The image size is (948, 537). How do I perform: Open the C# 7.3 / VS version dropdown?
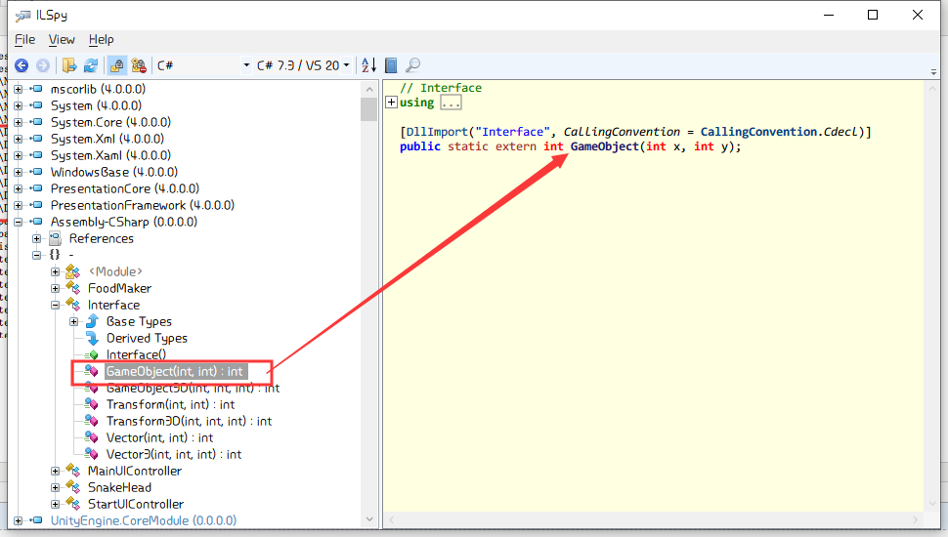click(x=346, y=65)
